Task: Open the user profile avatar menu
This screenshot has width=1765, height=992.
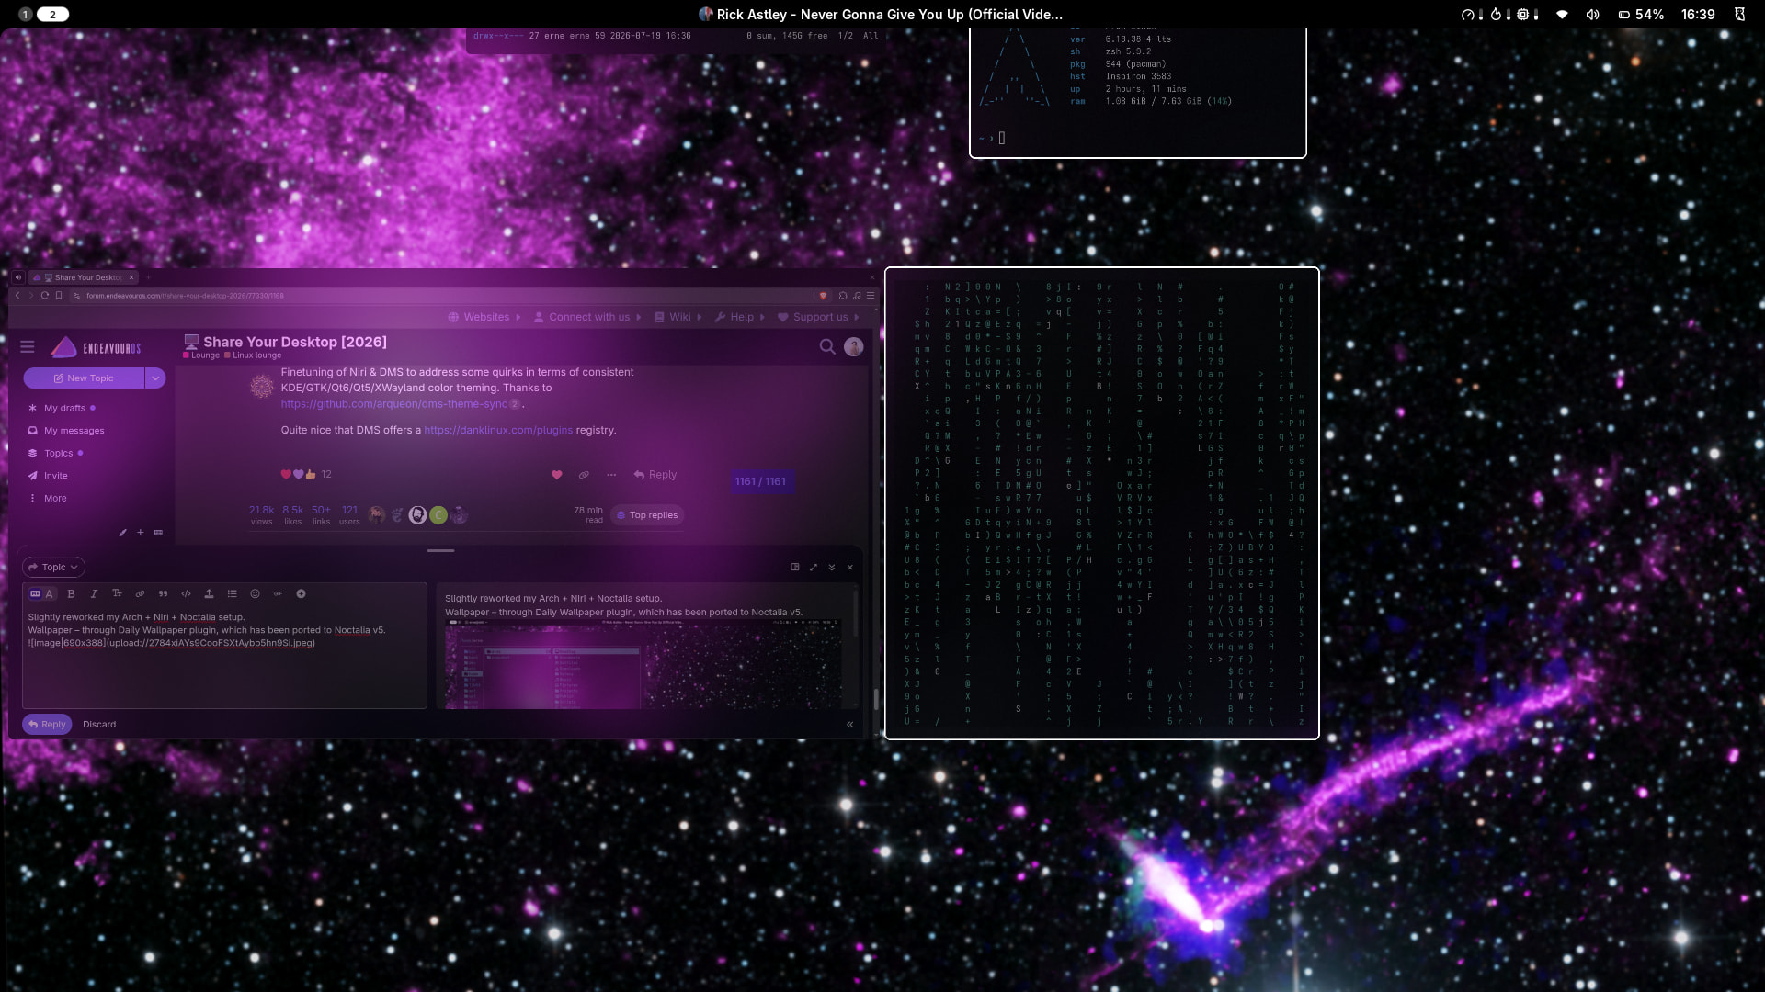Action: pyautogui.click(x=854, y=346)
